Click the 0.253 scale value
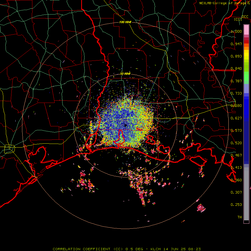251x251 pixels. coord(236,205)
